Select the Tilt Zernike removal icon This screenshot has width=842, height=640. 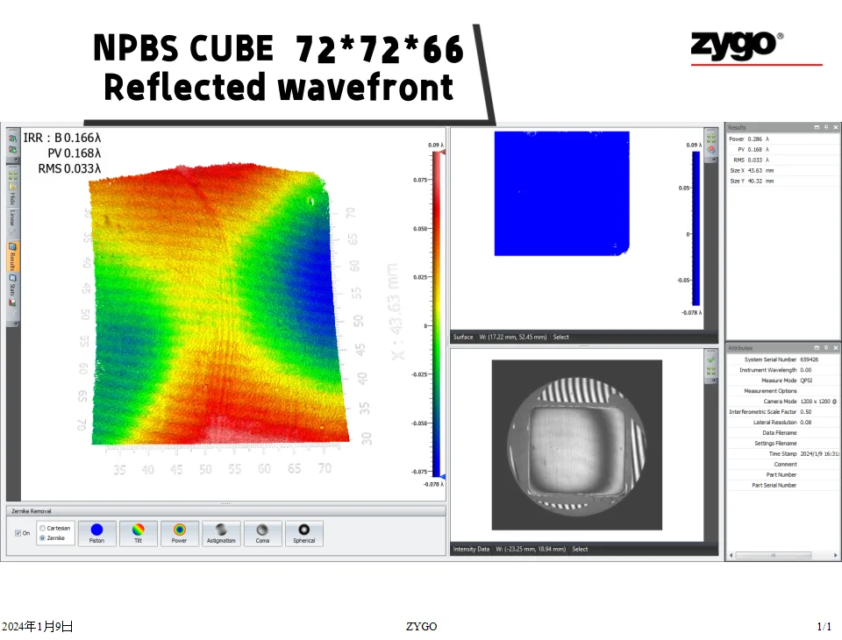[138, 533]
